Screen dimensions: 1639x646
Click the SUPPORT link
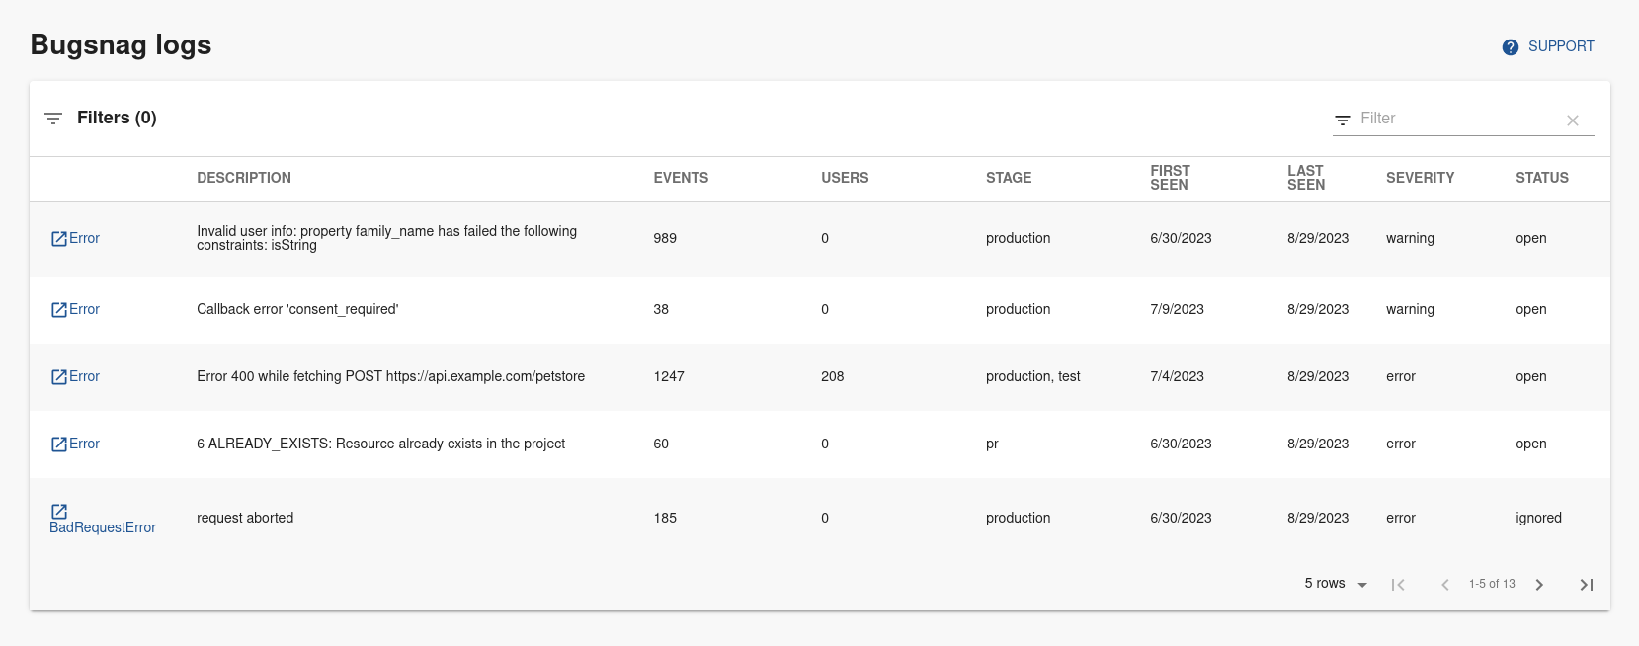coord(1560,46)
